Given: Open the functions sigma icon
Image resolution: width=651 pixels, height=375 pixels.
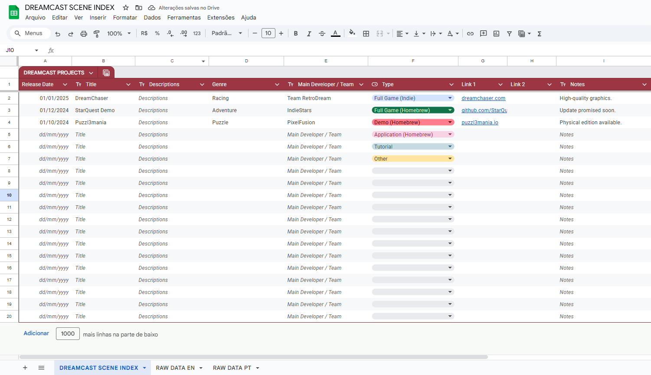Looking at the screenshot, I should click(540, 33).
